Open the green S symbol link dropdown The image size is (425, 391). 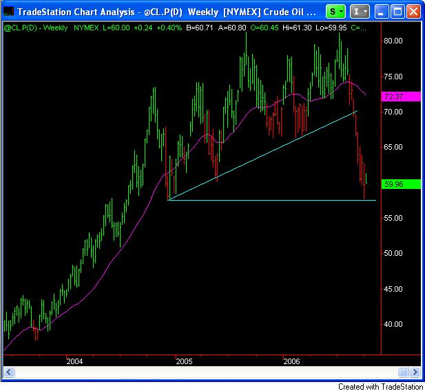(336, 12)
